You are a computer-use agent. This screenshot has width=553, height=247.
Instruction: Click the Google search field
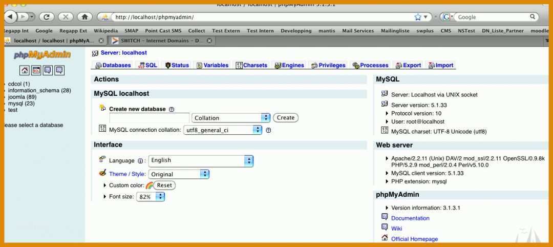pyautogui.click(x=492, y=17)
